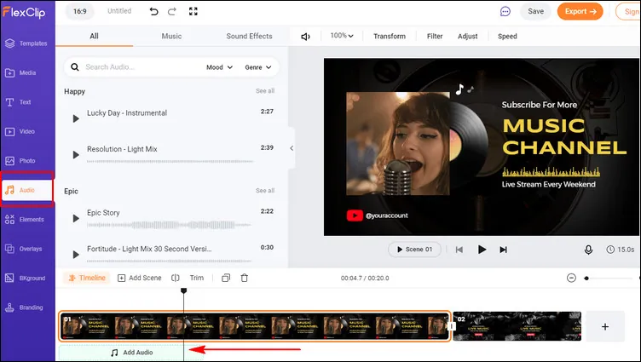The image size is (641, 362).
Task: Click the undo arrow icon
Action: pyautogui.click(x=153, y=11)
